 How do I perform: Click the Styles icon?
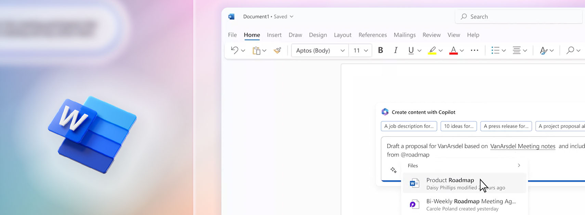(543, 51)
